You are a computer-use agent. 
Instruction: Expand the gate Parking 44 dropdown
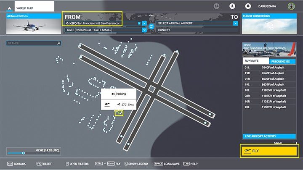[144, 30]
